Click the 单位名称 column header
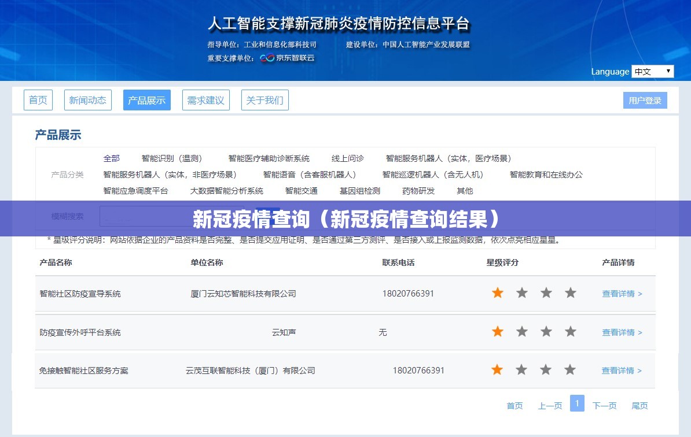691x437 pixels. coord(207,263)
